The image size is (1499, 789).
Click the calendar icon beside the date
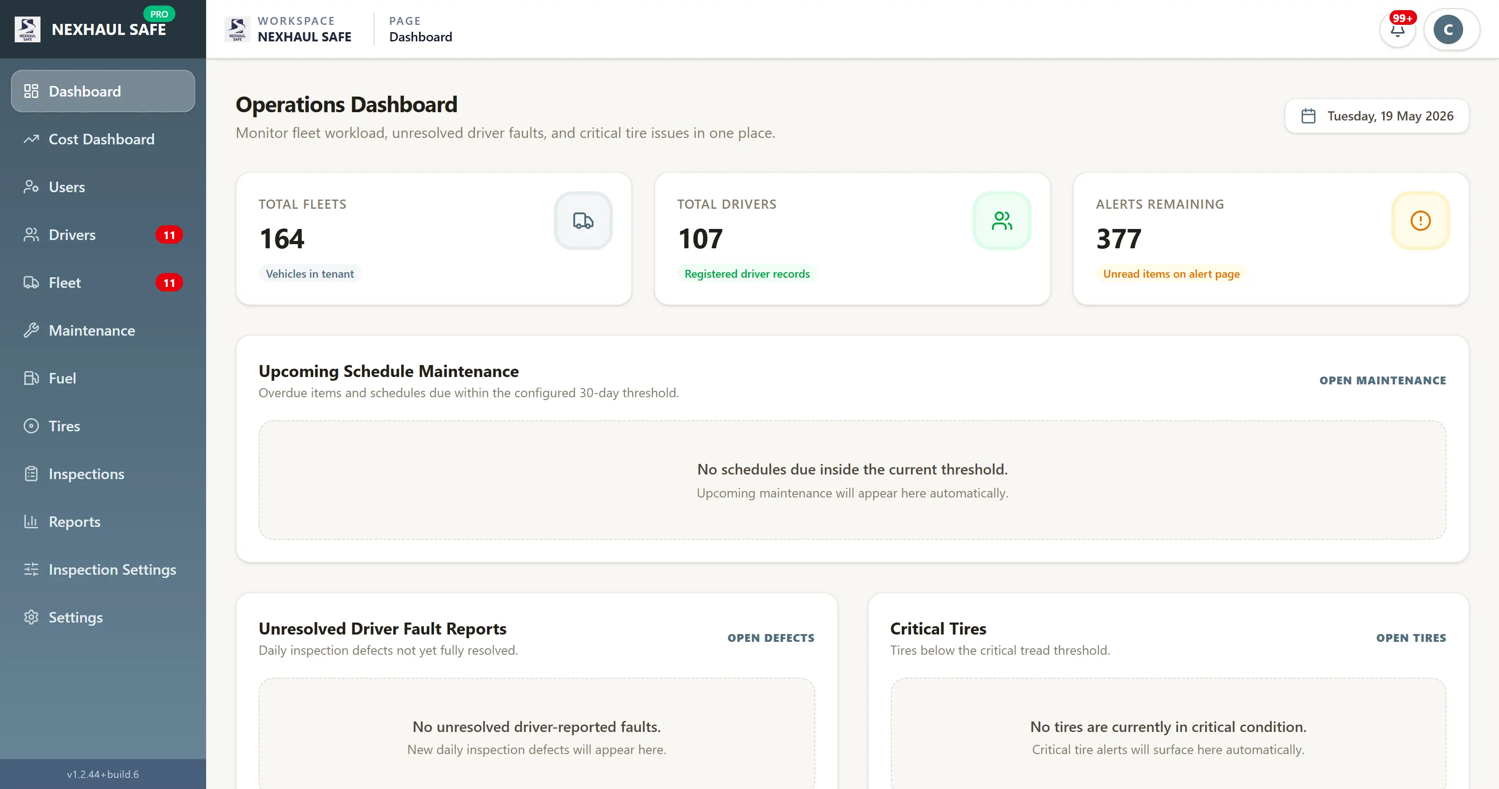[1308, 116]
